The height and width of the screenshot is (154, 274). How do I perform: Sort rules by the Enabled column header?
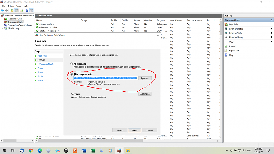coord(125,20)
